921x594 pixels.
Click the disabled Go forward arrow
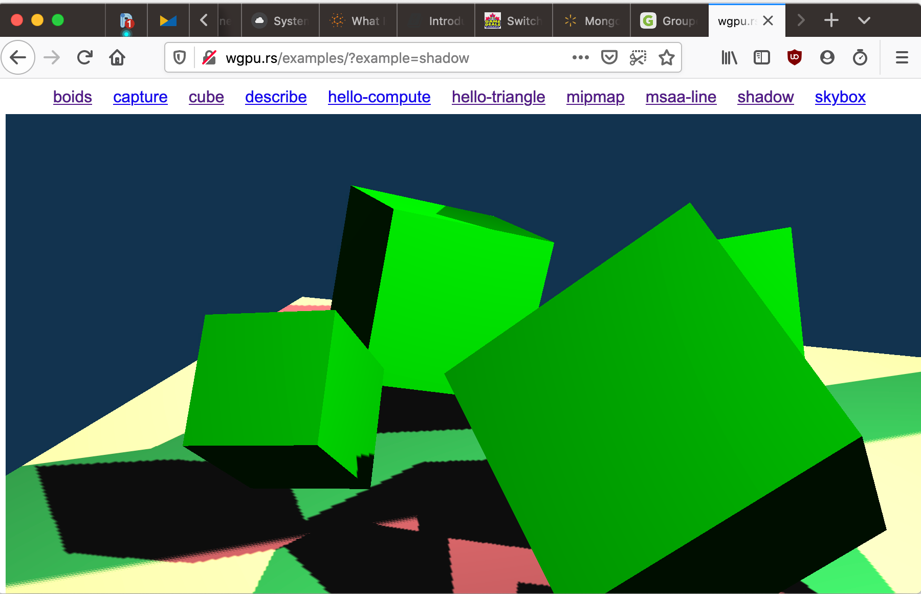51,57
